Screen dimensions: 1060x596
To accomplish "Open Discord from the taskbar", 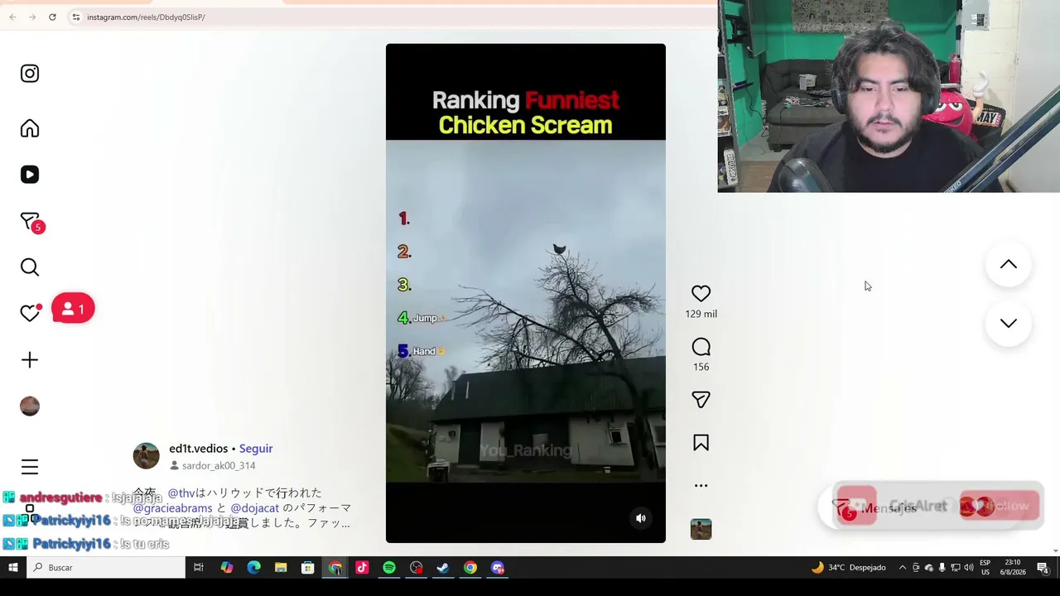I will click(498, 568).
